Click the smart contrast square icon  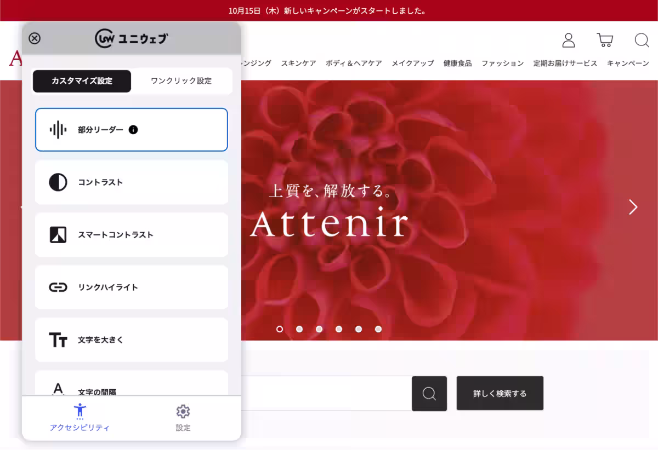click(58, 235)
